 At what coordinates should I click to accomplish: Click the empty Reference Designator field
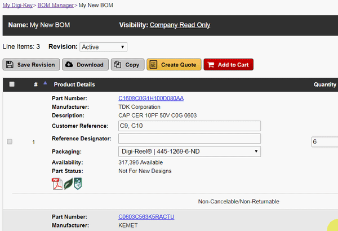pyautogui.click(x=189, y=139)
